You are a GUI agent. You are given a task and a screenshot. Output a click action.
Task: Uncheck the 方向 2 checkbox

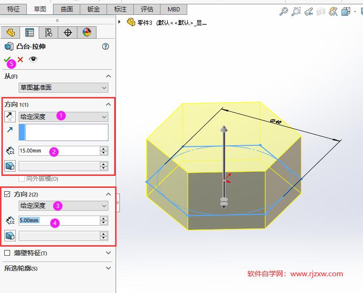(x=7, y=194)
